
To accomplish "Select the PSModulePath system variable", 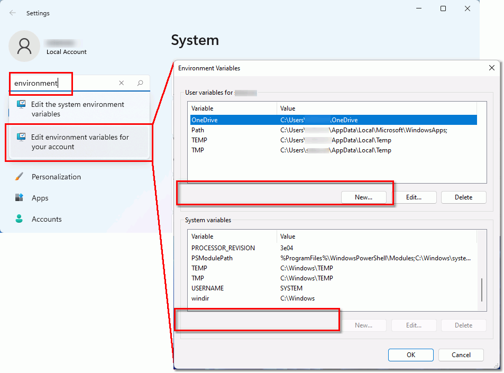I will (x=333, y=258).
